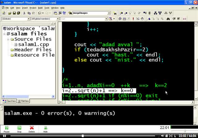Click the Increase Indent icon
The width and height of the screenshot is (198, 138).
click(174, 19)
